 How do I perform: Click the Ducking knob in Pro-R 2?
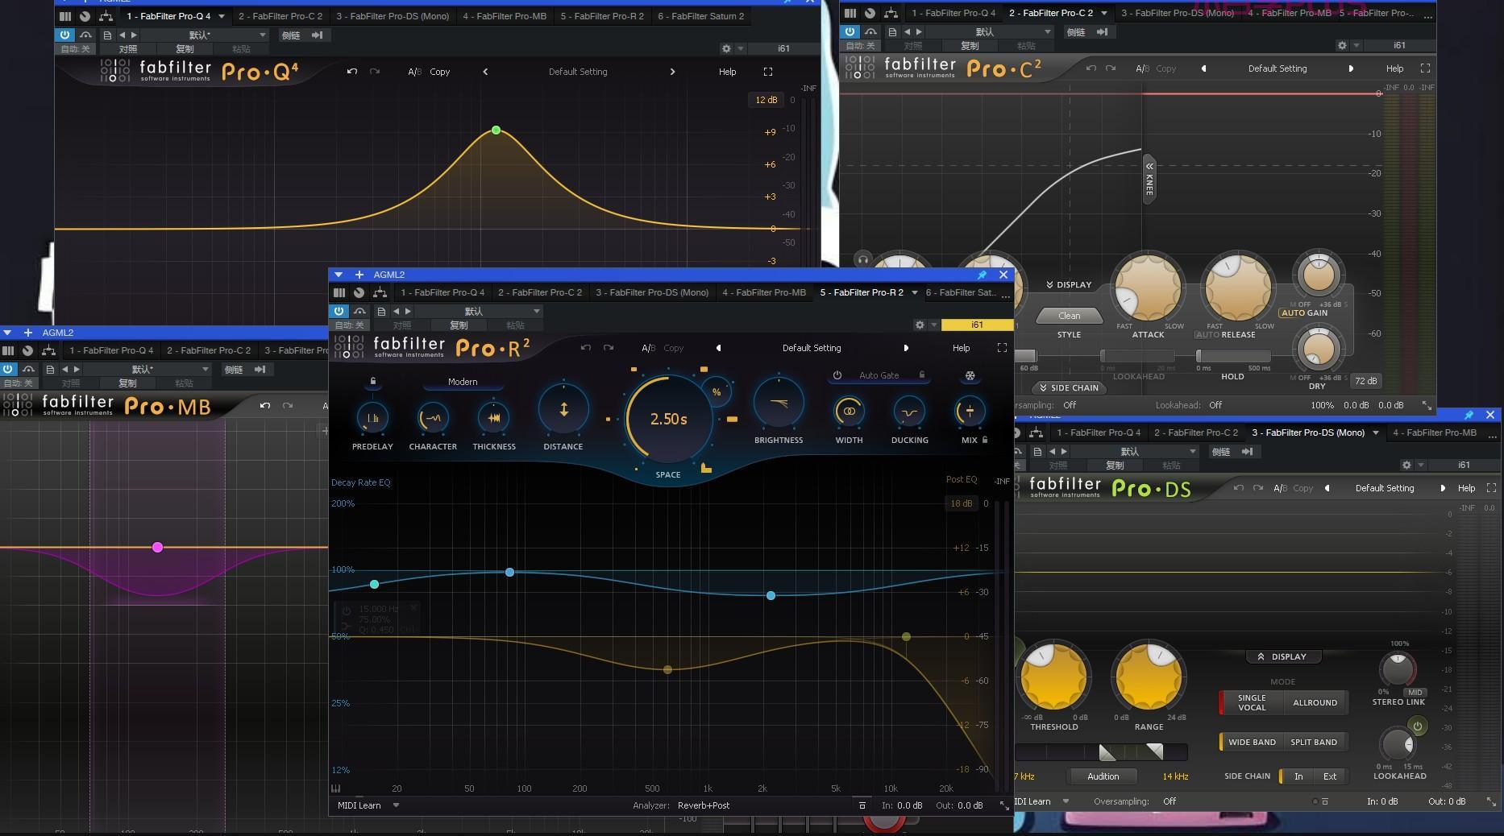pyautogui.click(x=909, y=412)
